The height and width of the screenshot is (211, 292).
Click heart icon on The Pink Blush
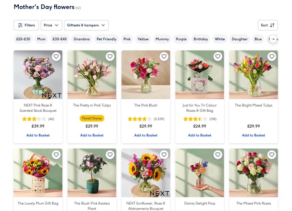164,57
